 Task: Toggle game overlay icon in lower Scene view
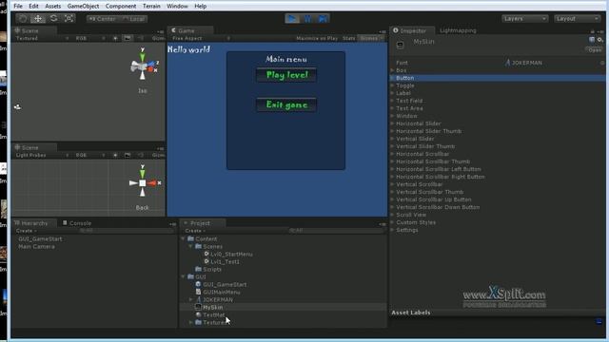click(128, 155)
